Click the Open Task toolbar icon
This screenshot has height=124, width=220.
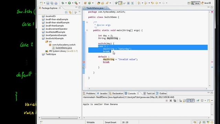pyautogui.click(x=103, y=3)
